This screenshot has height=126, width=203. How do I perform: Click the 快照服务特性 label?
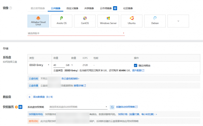(36, 114)
